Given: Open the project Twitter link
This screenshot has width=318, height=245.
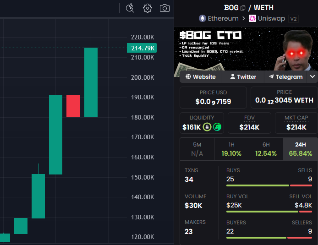Looking at the screenshot, I should click(243, 77).
